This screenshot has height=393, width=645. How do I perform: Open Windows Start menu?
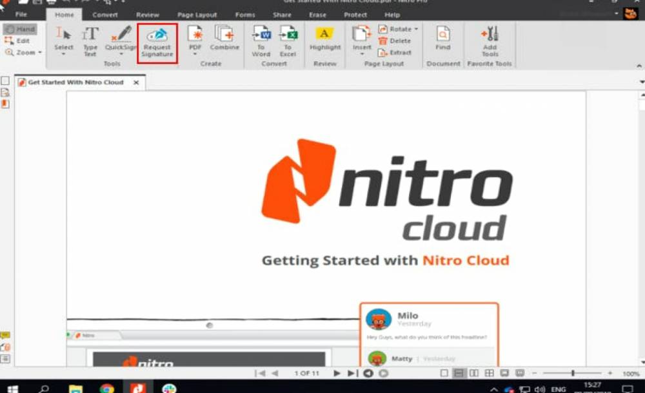click(13, 388)
